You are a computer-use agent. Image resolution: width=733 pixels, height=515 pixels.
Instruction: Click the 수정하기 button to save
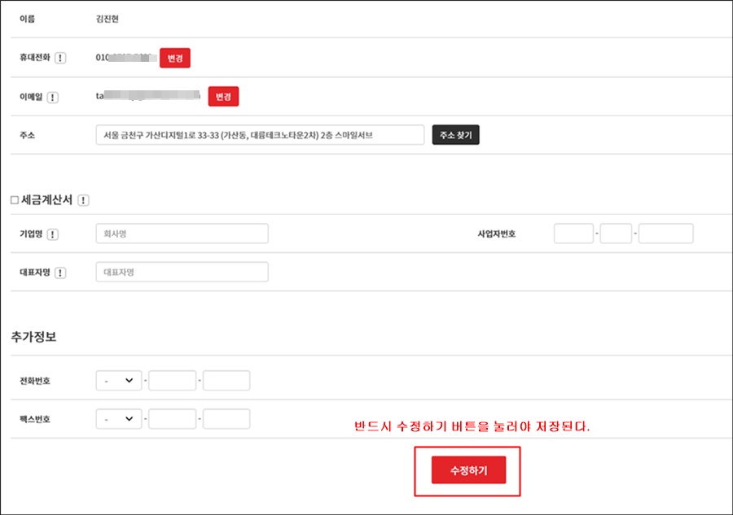point(468,470)
